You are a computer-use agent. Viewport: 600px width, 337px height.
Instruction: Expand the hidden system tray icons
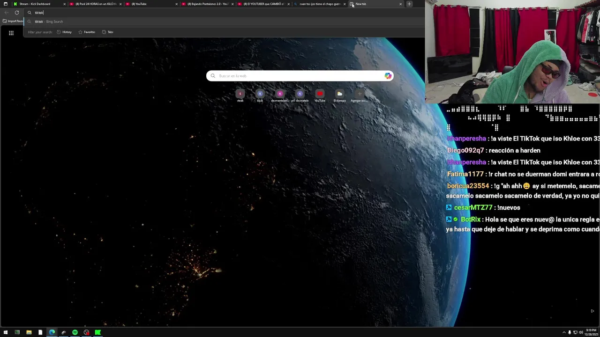click(564, 332)
